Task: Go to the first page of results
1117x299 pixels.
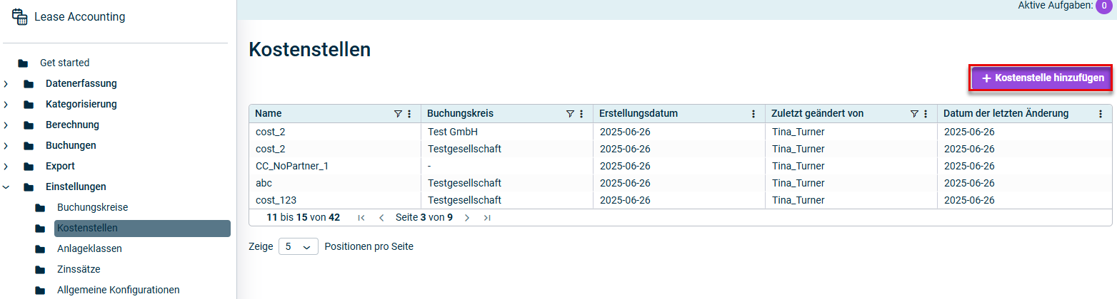Action: tap(361, 218)
